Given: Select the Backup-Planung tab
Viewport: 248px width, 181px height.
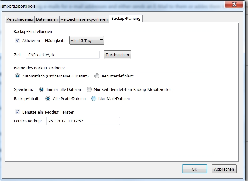Looking at the screenshot, I should [126, 19].
